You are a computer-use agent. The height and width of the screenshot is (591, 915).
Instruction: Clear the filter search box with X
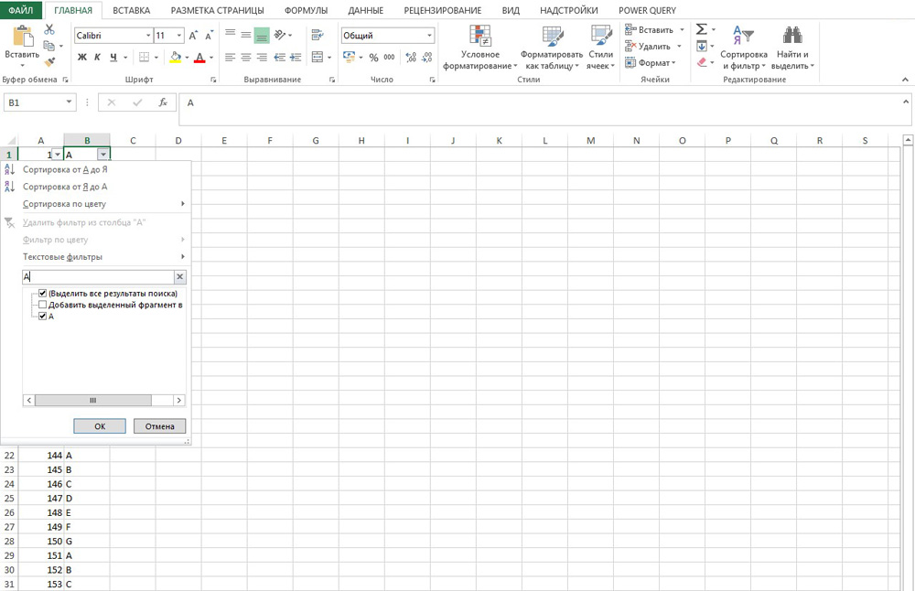(179, 276)
